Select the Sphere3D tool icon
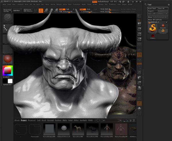The height and width of the screenshot is (141, 172). coord(163,26)
